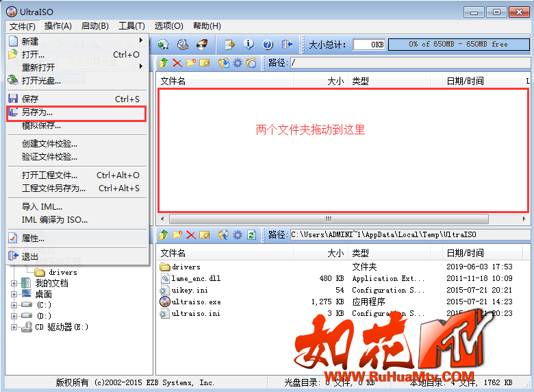This screenshot has width=534, height=392.
Task: Open the image pane gear settings icon
Action: coord(238,63)
